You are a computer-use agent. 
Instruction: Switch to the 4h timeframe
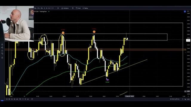click(x=49, y=8)
